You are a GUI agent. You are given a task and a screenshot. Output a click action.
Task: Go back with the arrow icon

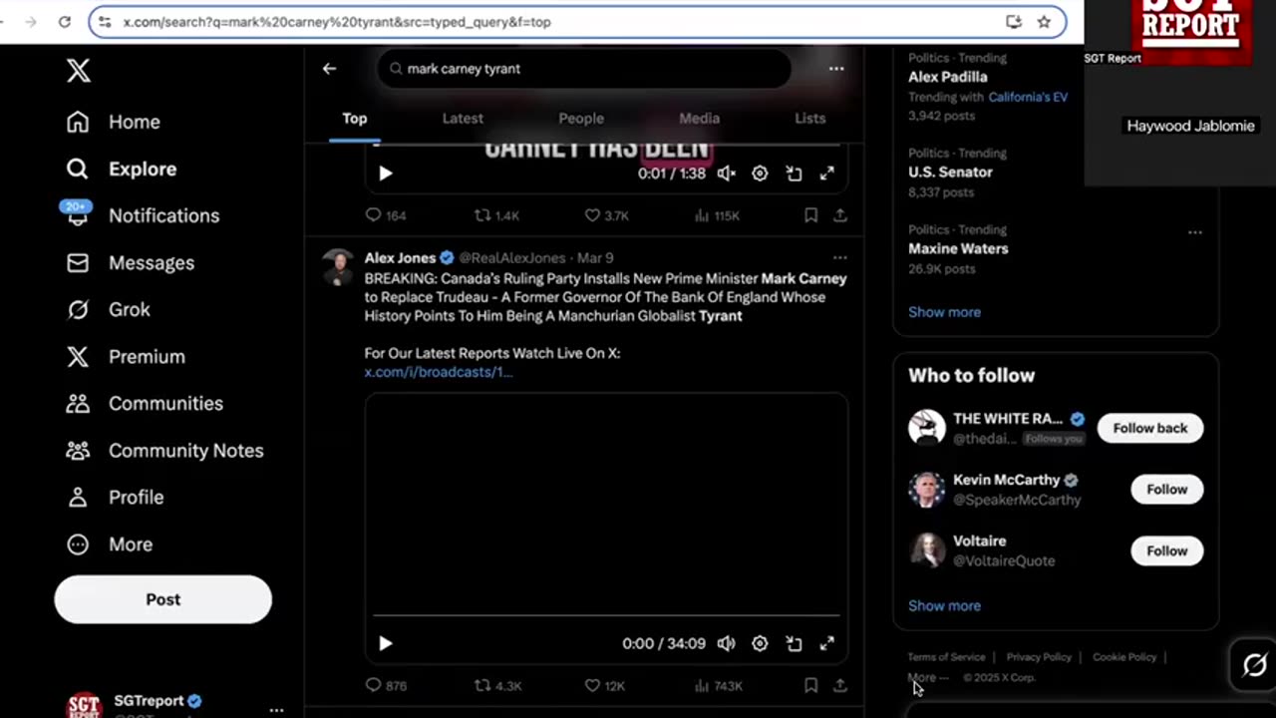pyautogui.click(x=329, y=69)
